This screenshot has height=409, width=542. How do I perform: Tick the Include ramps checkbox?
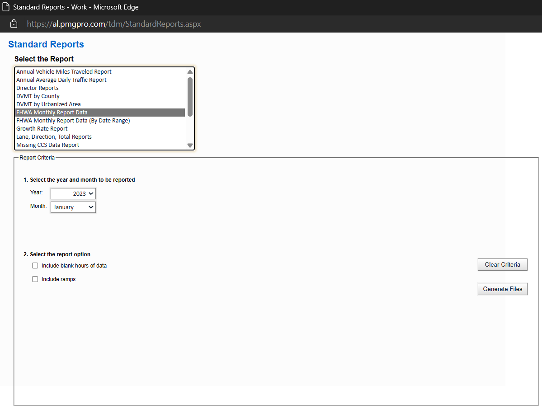point(35,279)
